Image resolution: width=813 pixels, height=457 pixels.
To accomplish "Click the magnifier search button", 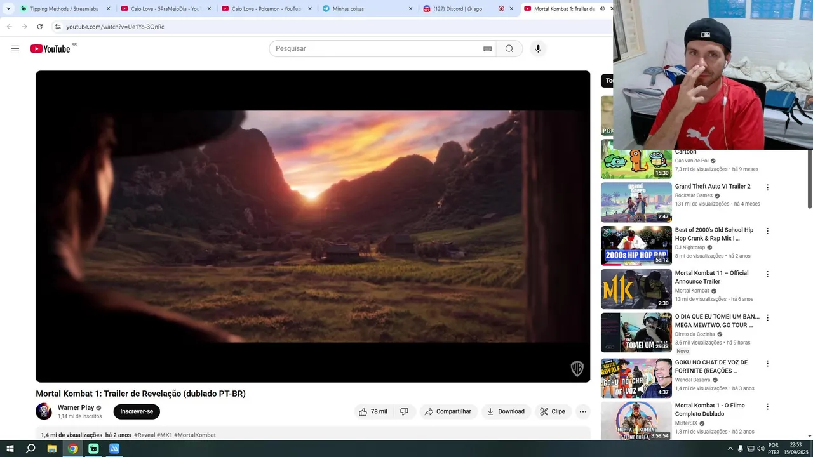I will click(509, 49).
